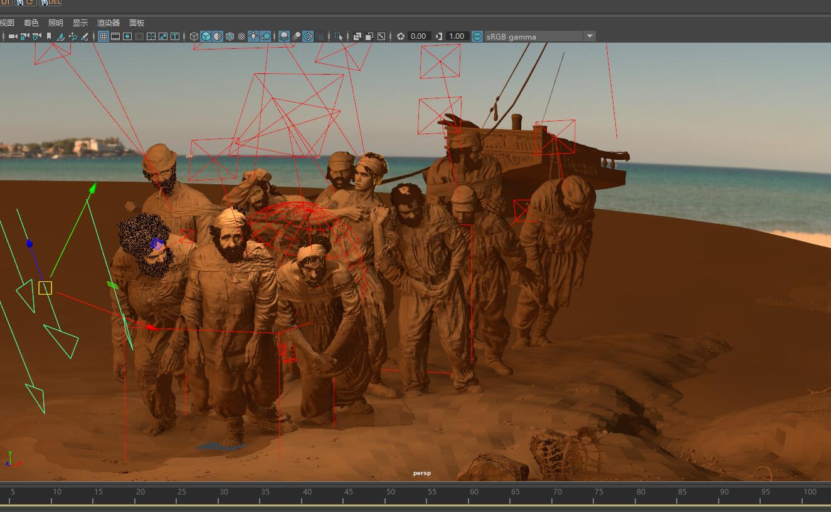Toggle the Lock Camera icon
The height and width of the screenshot is (512, 831).
(24, 36)
